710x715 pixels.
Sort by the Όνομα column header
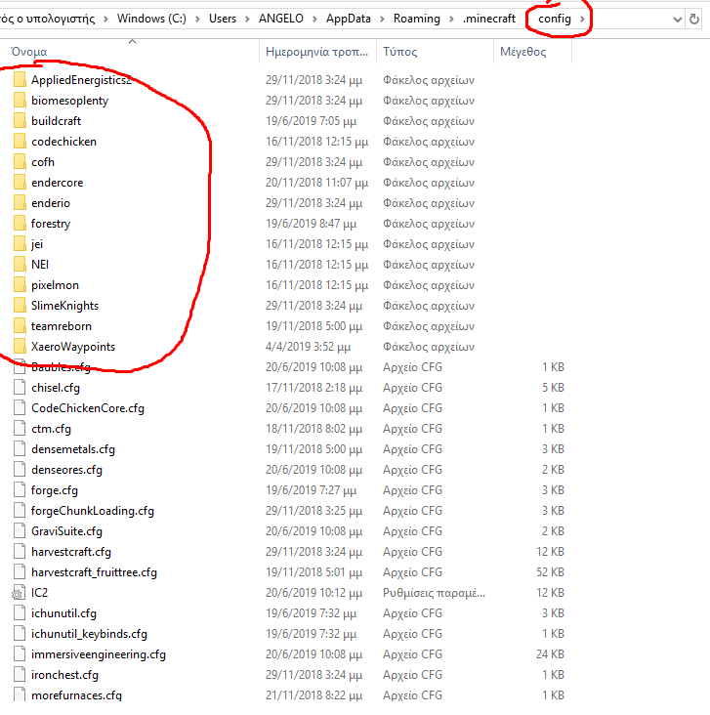click(x=29, y=52)
